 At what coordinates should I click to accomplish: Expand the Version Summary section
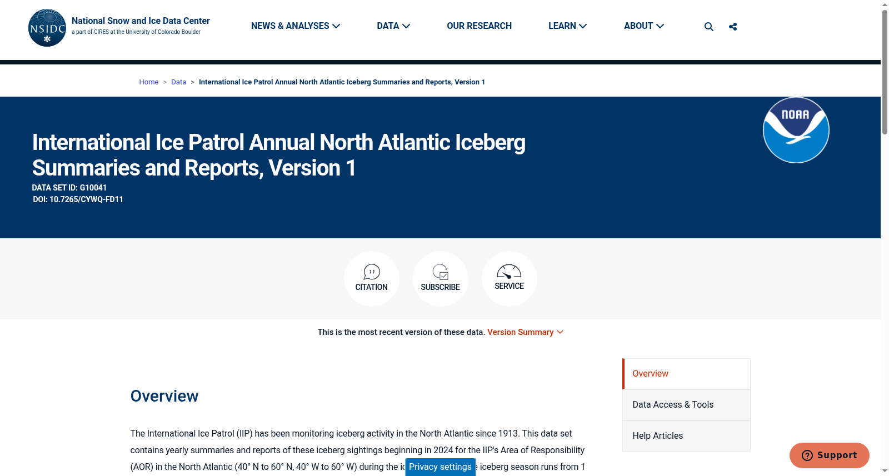[x=525, y=332]
